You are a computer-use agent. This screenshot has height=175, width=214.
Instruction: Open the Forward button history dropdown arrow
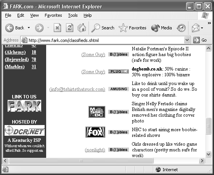[48, 28]
